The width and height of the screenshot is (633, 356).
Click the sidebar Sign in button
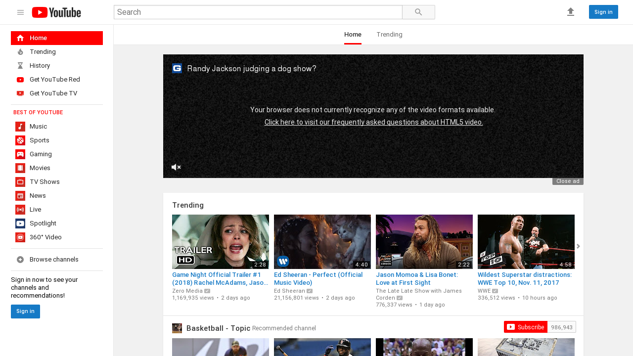(25, 311)
